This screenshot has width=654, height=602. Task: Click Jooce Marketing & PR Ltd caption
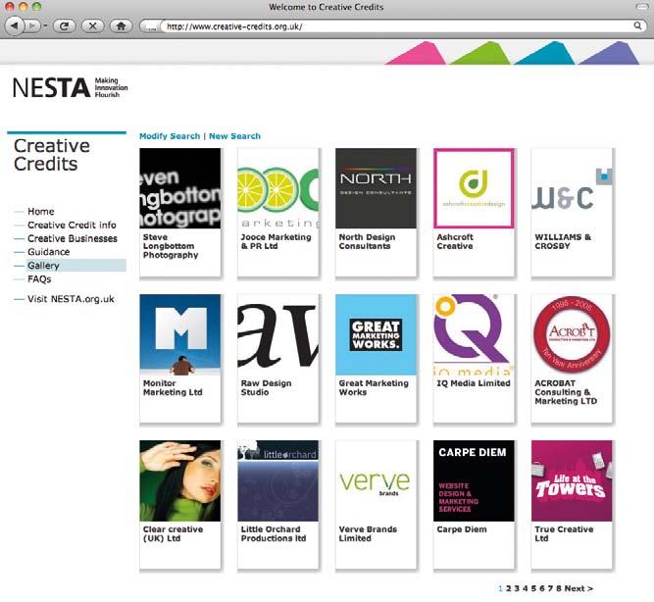(277, 241)
